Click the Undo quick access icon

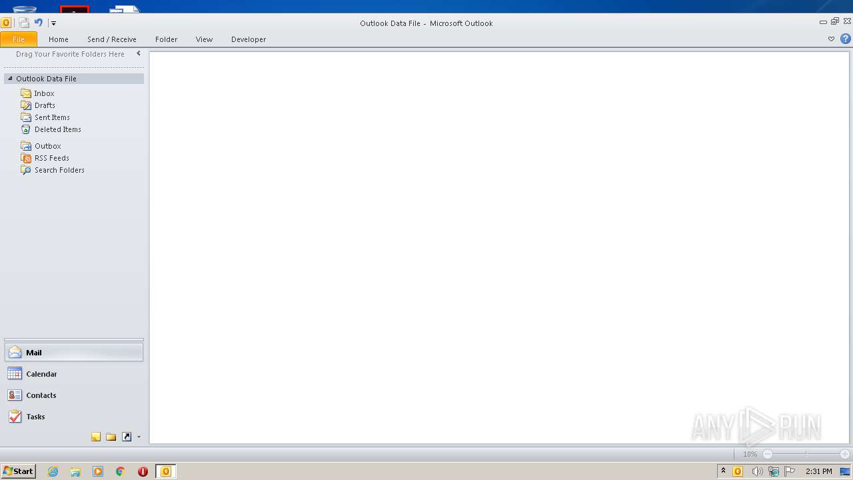(x=38, y=23)
